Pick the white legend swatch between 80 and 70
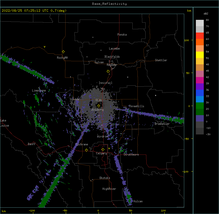This screenshot has width=219, height=214. point(200,23)
